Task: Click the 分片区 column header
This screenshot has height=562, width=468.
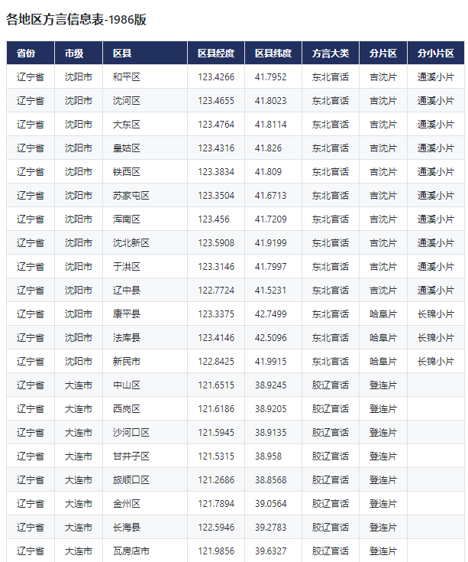Action: pos(383,53)
